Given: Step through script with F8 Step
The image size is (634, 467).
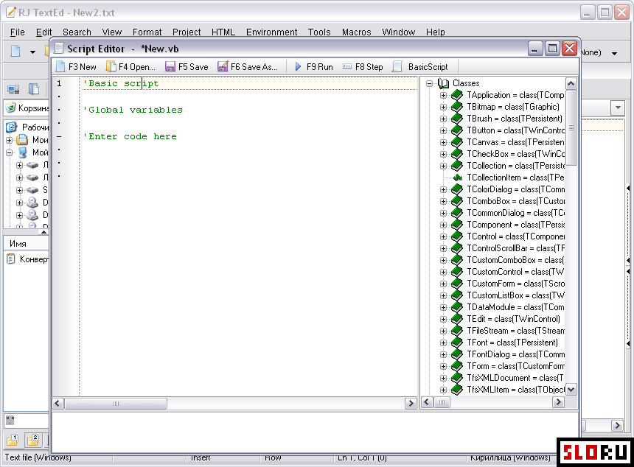Looking at the screenshot, I should click(x=363, y=66).
